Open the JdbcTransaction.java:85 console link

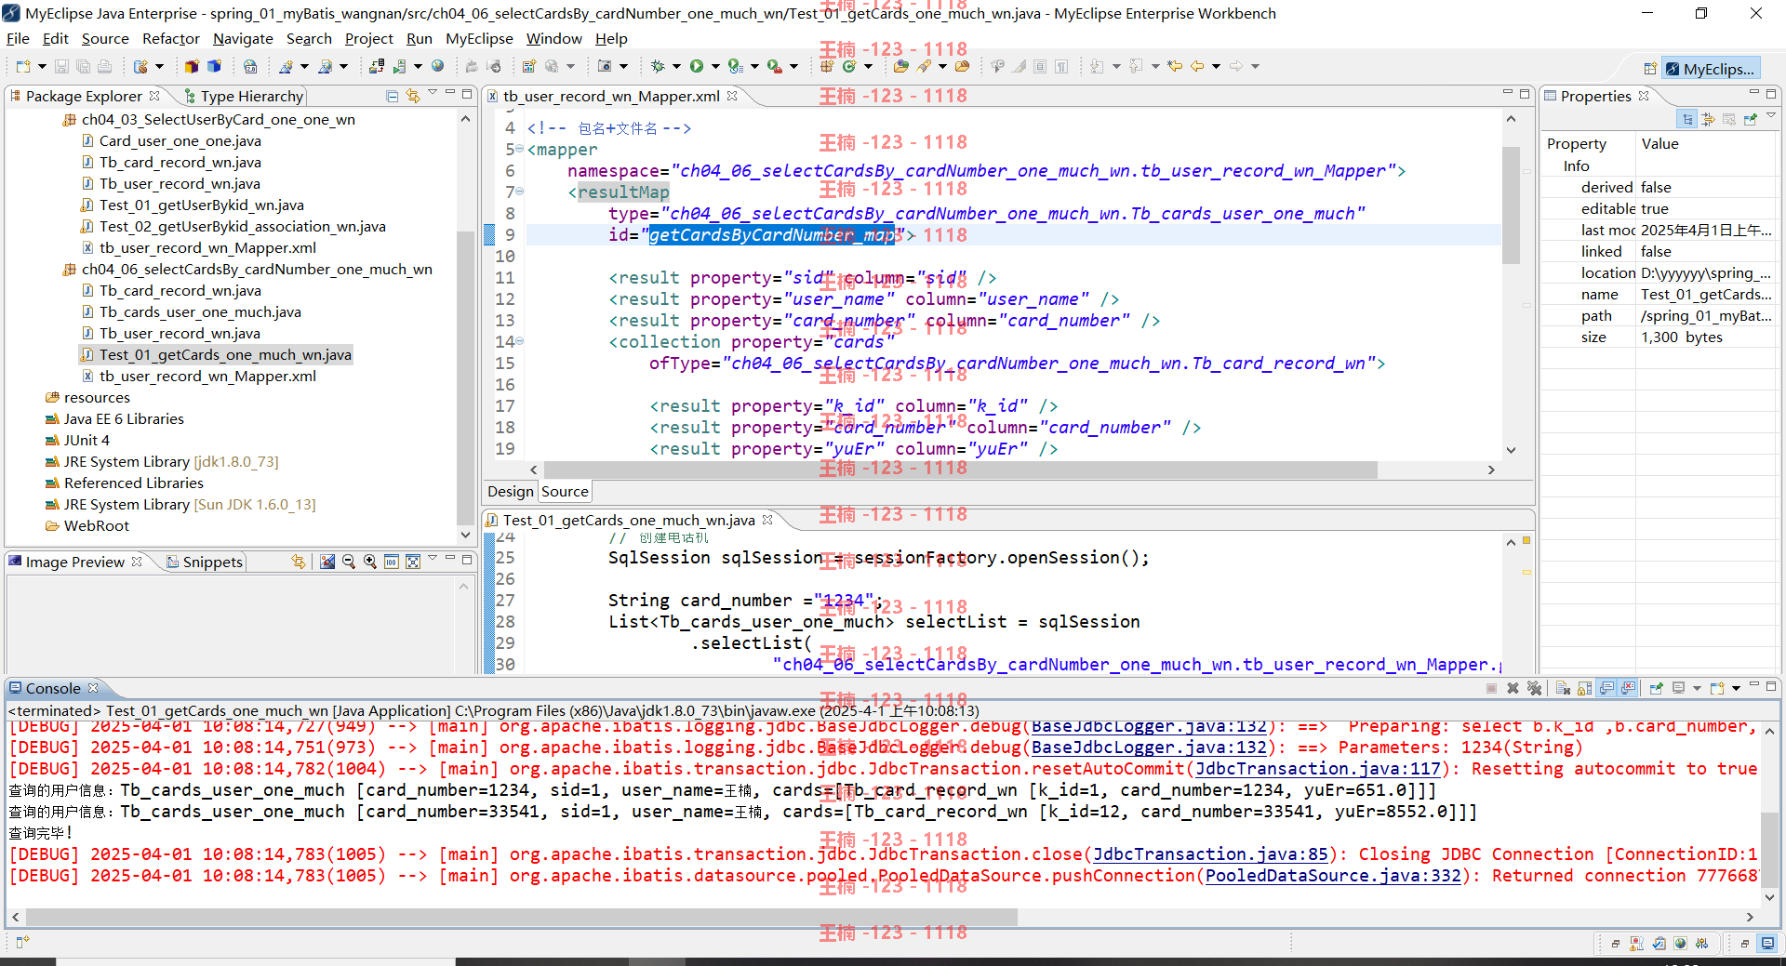tap(1209, 854)
